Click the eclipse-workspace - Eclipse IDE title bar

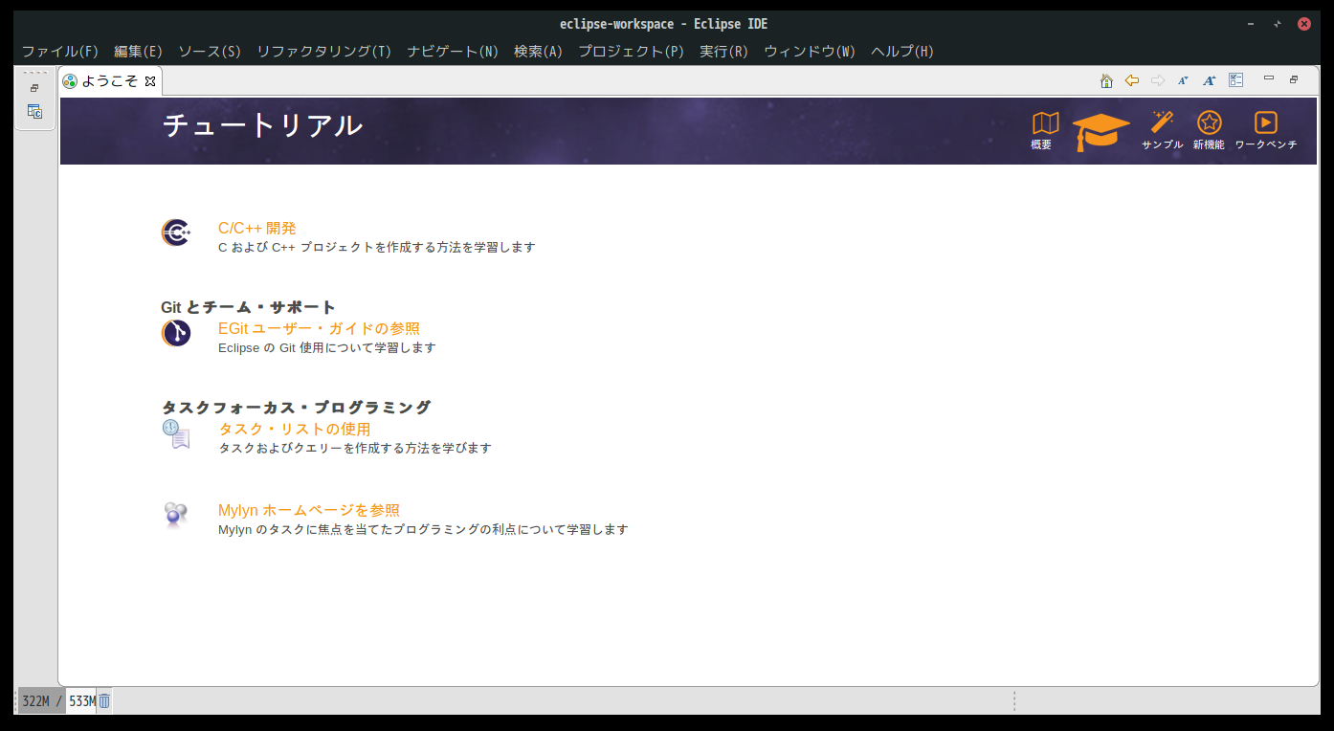pyautogui.click(x=664, y=24)
